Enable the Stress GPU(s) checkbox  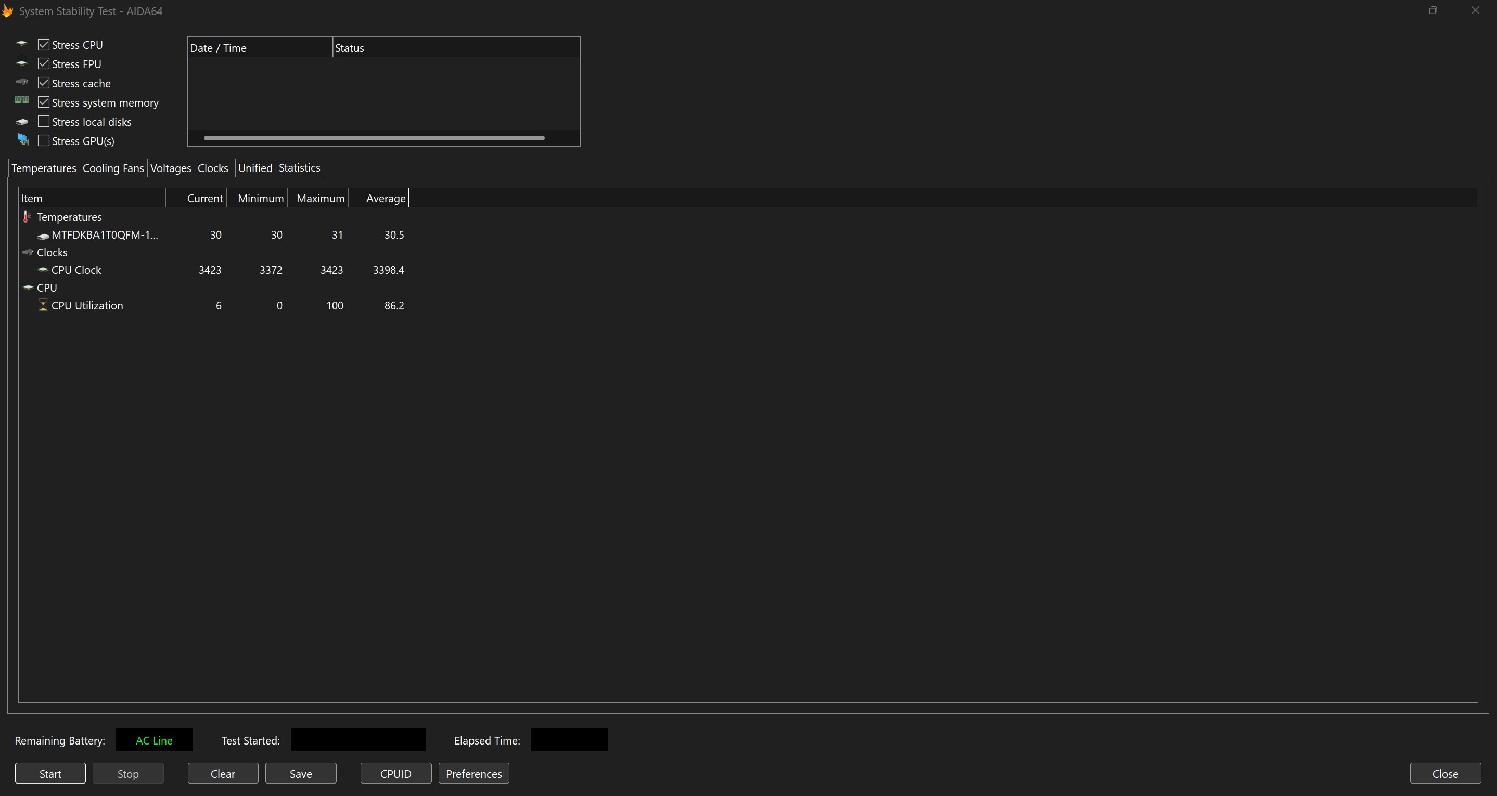[44, 140]
